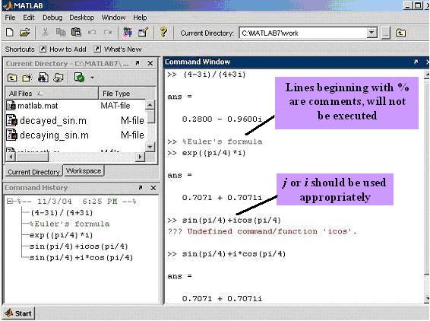Click the New M-file toolbar icon
430x321 pixels.
[x=10, y=33]
